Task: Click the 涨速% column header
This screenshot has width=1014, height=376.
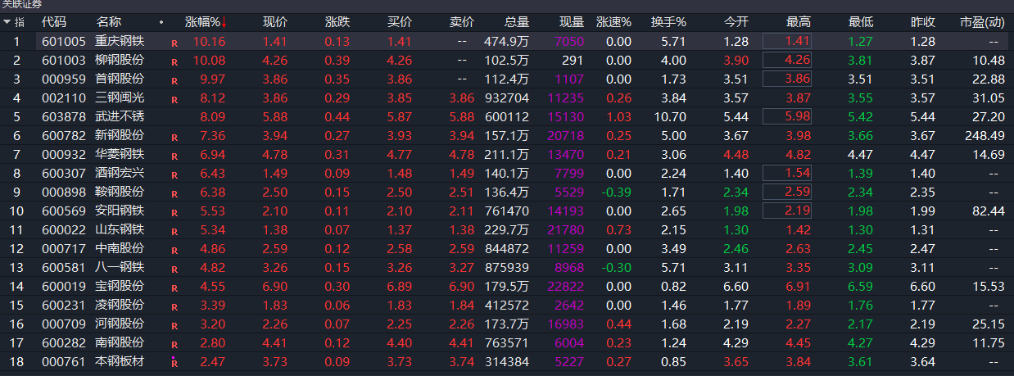Action: pos(613,22)
